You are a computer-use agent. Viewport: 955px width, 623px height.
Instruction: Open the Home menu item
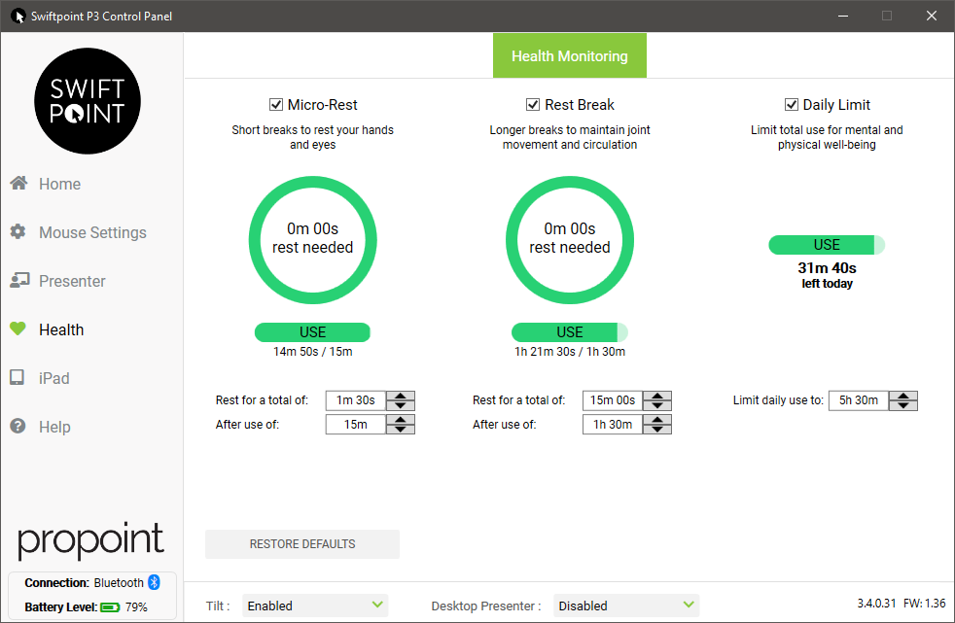59,184
